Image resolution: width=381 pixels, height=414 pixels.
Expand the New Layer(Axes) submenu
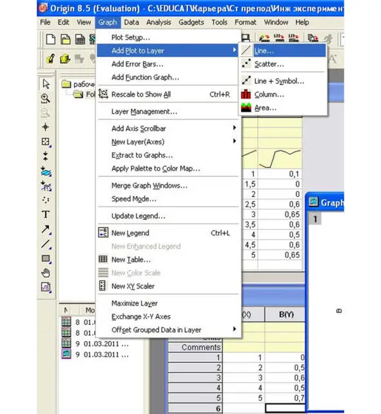click(168, 142)
